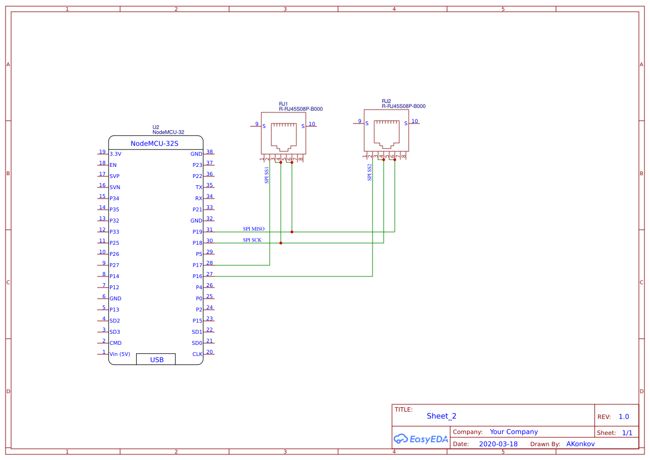
Task: Select the USB label on the NodeMCU-32S
Action: click(x=156, y=359)
